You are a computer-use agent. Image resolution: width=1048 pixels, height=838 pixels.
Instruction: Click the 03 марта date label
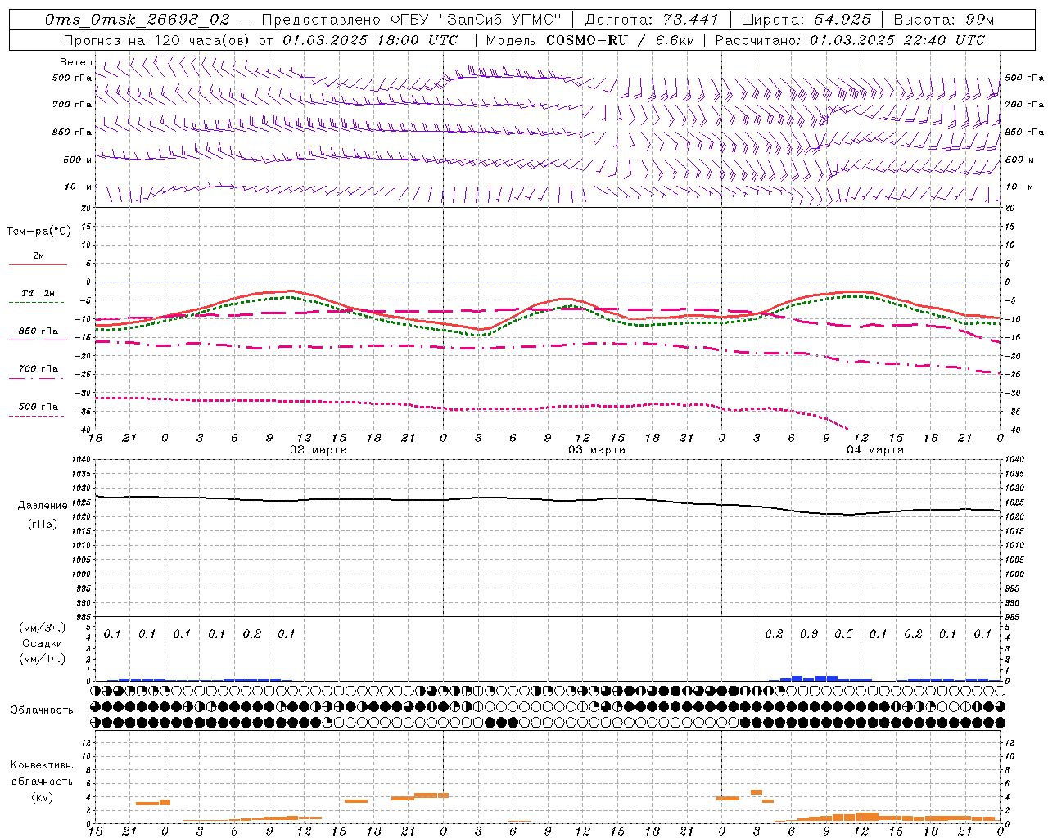(597, 450)
